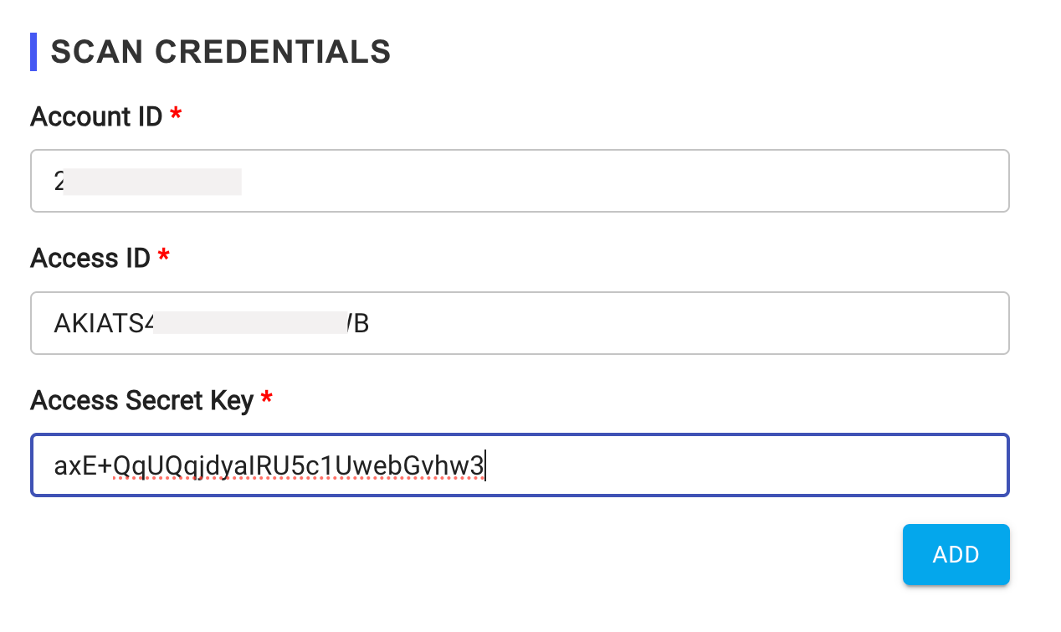Click the Access Secret Key label
The image size is (1061, 632).
(x=141, y=400)
